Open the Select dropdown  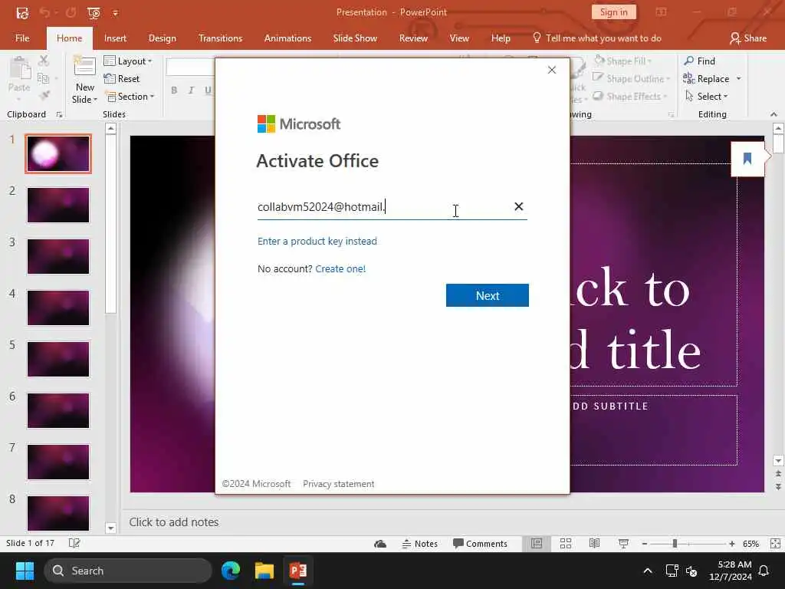706,97
